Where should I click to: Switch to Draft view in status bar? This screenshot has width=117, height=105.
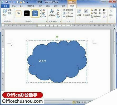(85, 102)
